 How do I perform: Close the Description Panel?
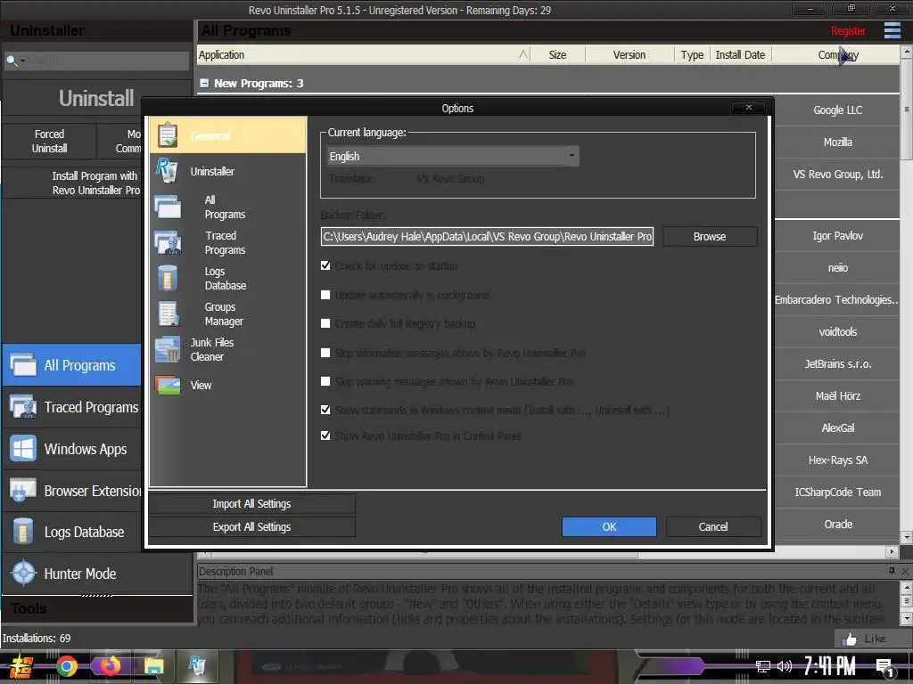[905, 571]
